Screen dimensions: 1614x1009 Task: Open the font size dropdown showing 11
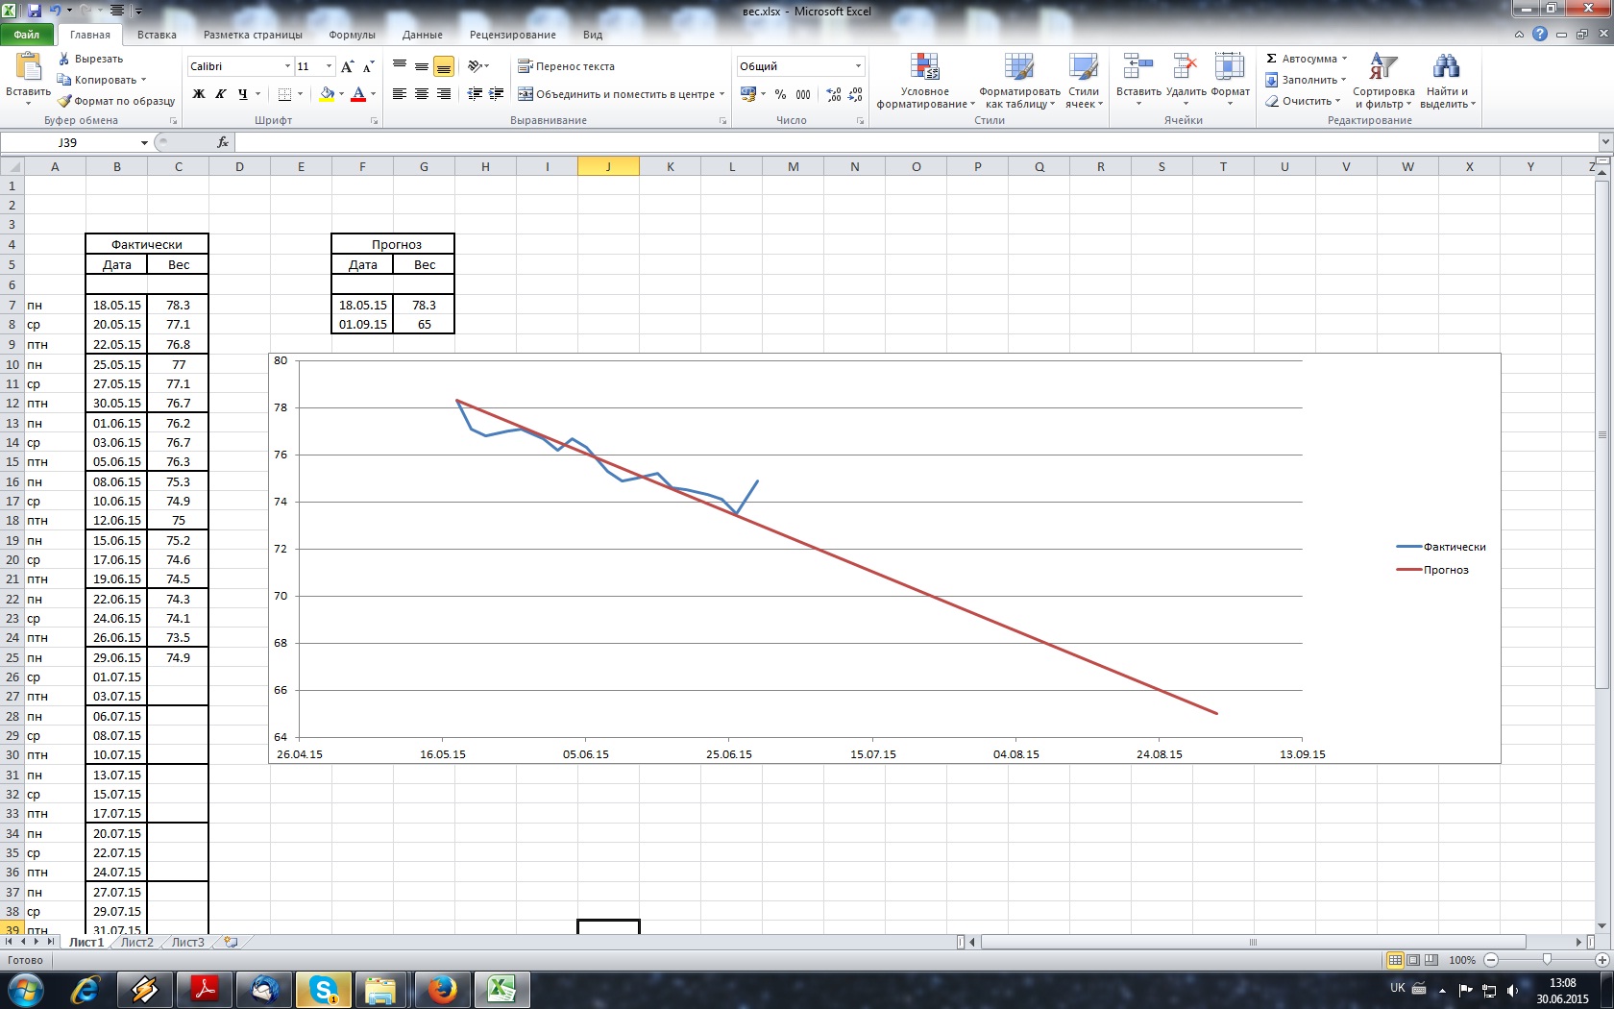329,66
